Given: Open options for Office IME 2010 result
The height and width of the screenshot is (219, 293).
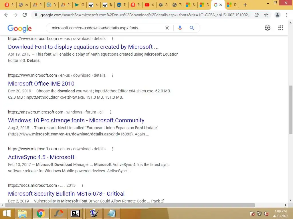Looking at the screenshot, I should pos(112,75).
